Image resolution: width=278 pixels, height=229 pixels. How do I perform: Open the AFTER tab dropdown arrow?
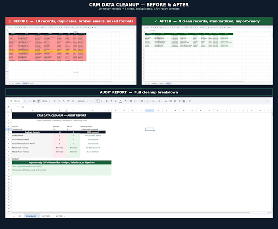click(x=64, y=216)
